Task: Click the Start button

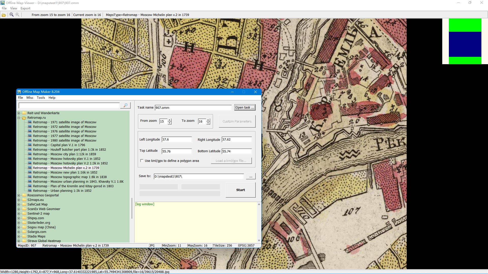Action: (240, 190)
